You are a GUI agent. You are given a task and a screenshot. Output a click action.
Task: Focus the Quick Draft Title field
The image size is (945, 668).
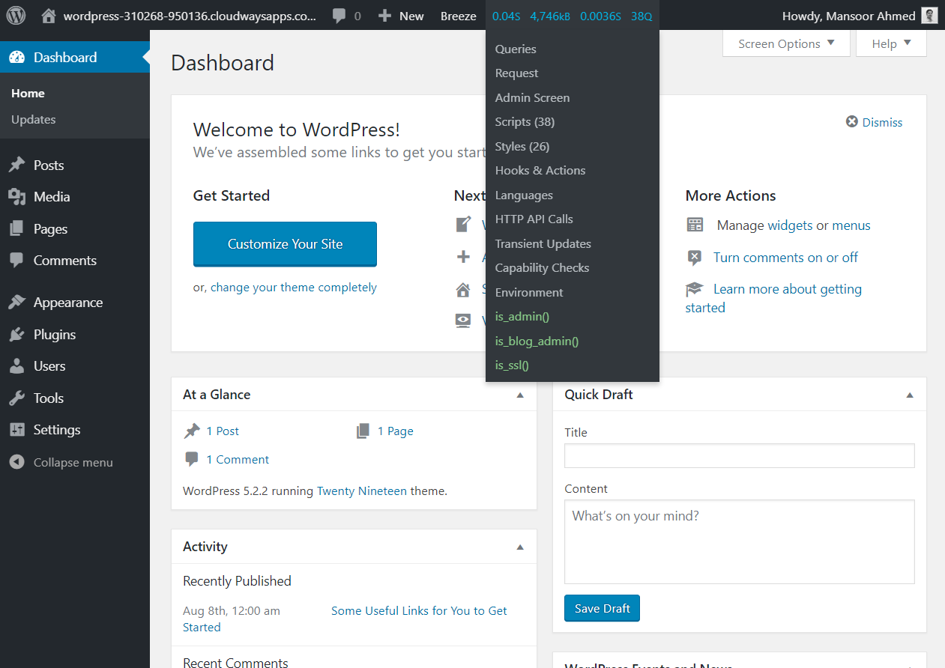740,456
